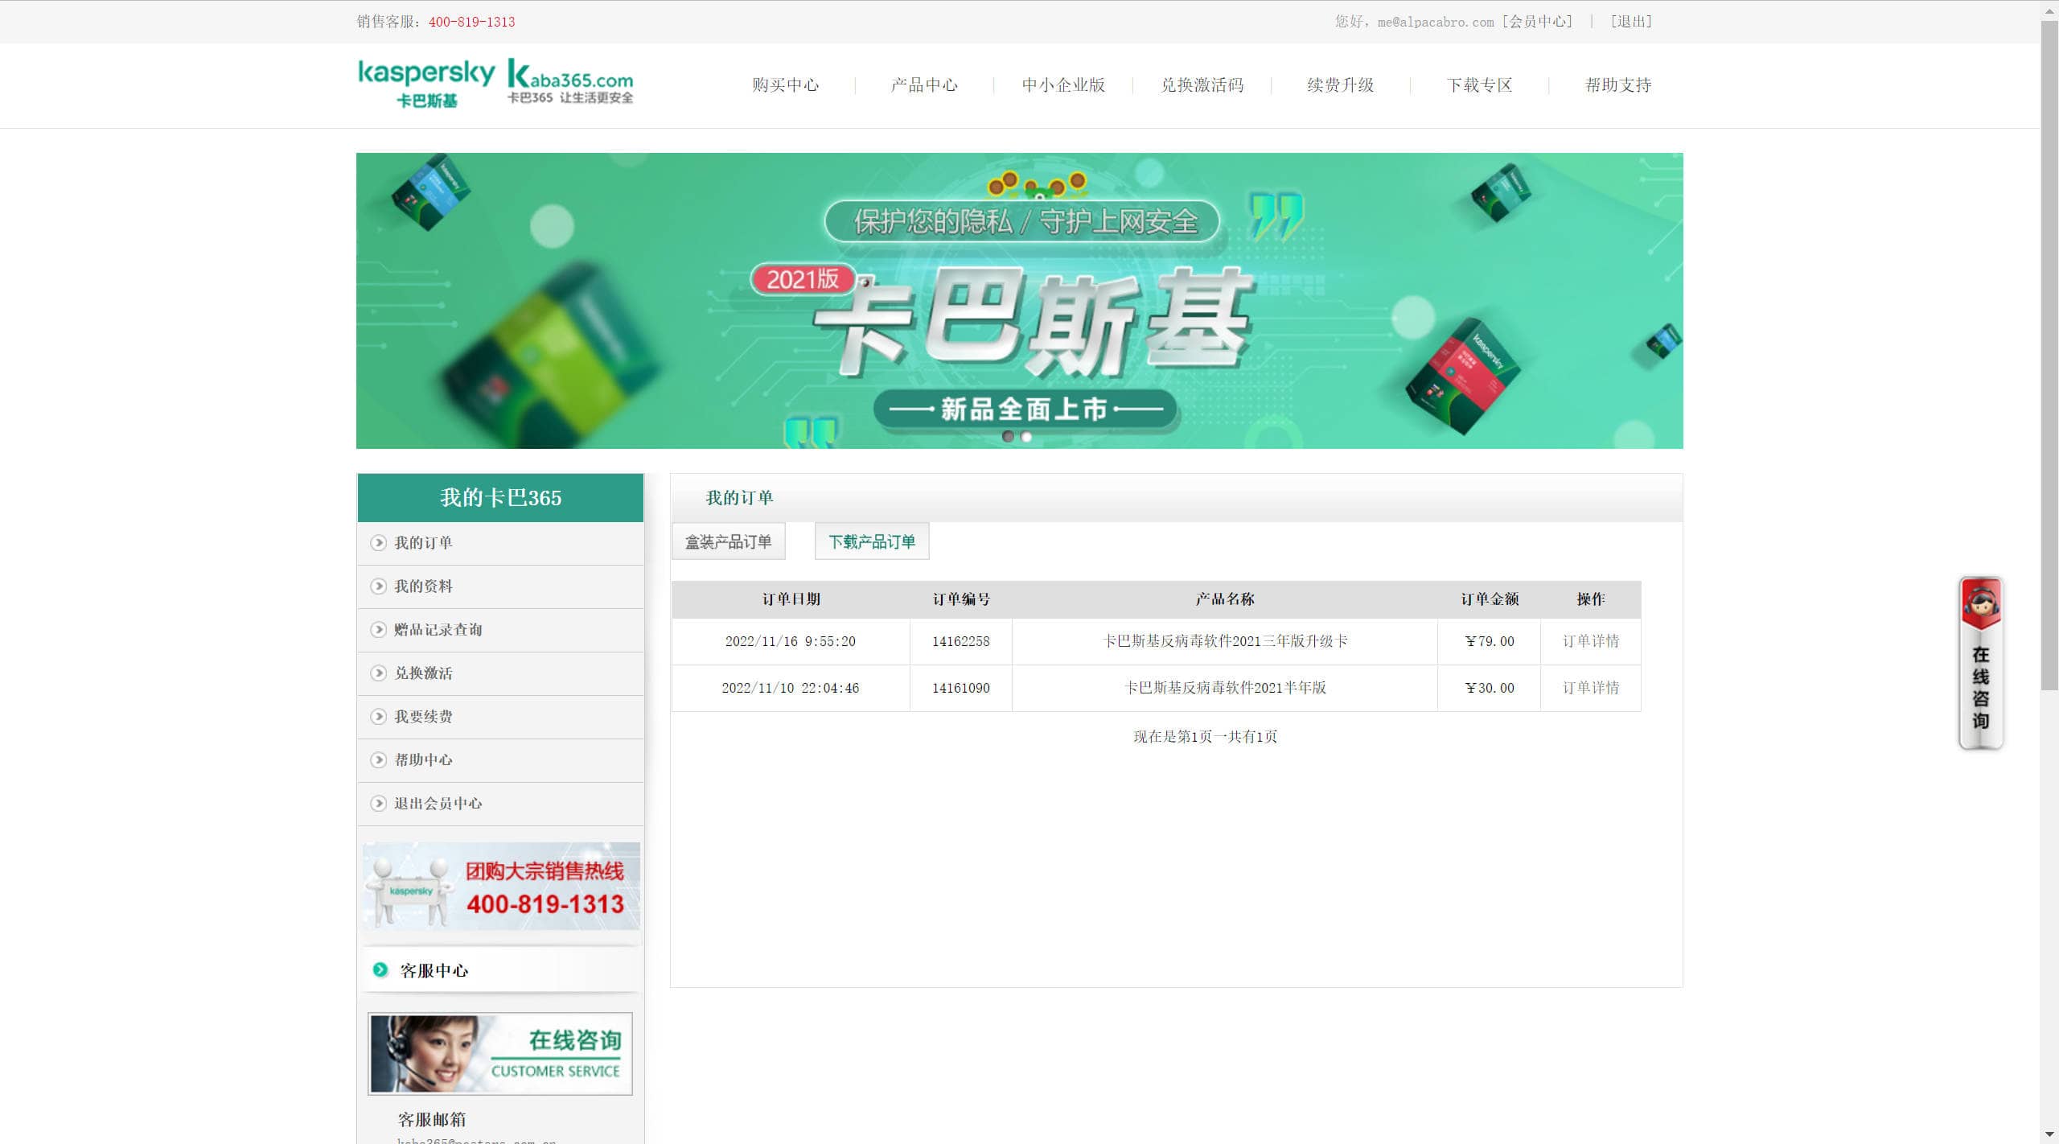Click date 2022/11/16 9:55:20
The height and width of the screenshot is (1144, 2059).
[791, 641]
